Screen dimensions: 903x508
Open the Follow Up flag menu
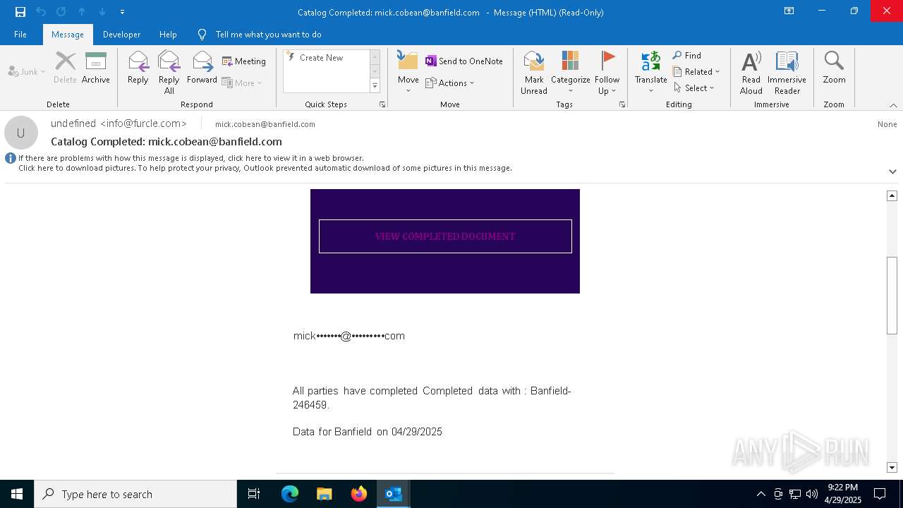[x=607, y=73]
